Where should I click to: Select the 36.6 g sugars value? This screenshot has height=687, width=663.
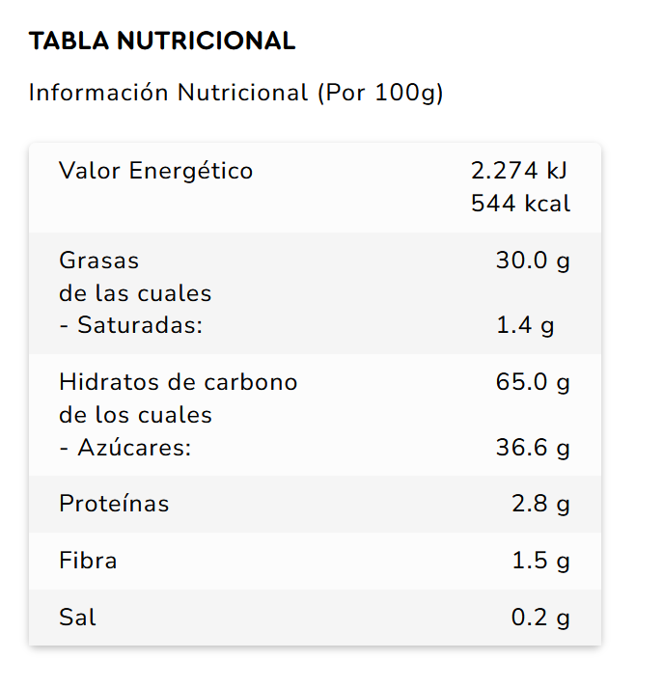coord(533,448)
